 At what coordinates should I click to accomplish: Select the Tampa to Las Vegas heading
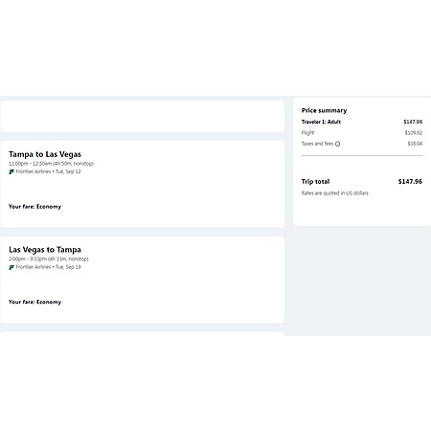[x=45, y=154]
